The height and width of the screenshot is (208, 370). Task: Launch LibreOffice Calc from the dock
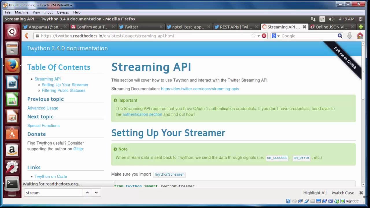(12, 100)
